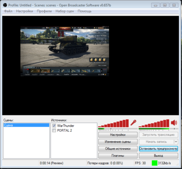This screenshot has width=182, height=169.
Task: Click the green bitrate status indicator
Action: coord(155,163)
